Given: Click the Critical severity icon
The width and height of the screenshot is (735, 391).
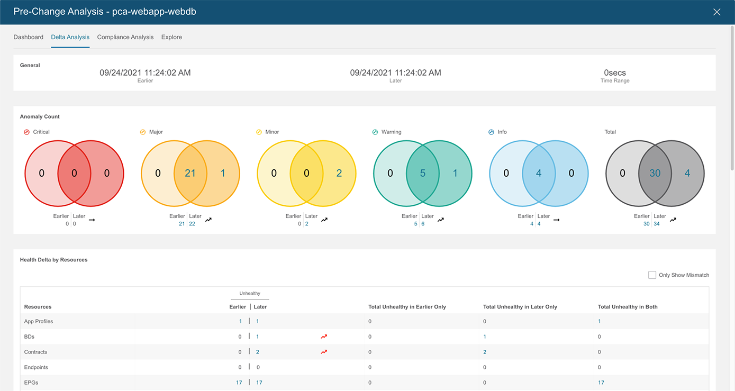Looking at the screenshot, I should pos(26,132).
